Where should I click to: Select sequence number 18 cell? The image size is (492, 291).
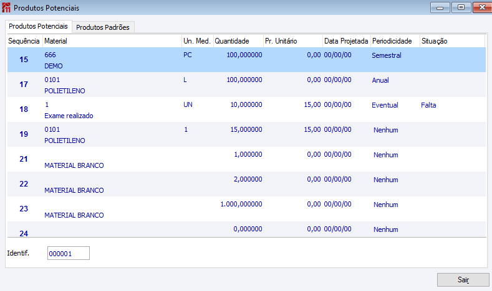pos(24,109)
